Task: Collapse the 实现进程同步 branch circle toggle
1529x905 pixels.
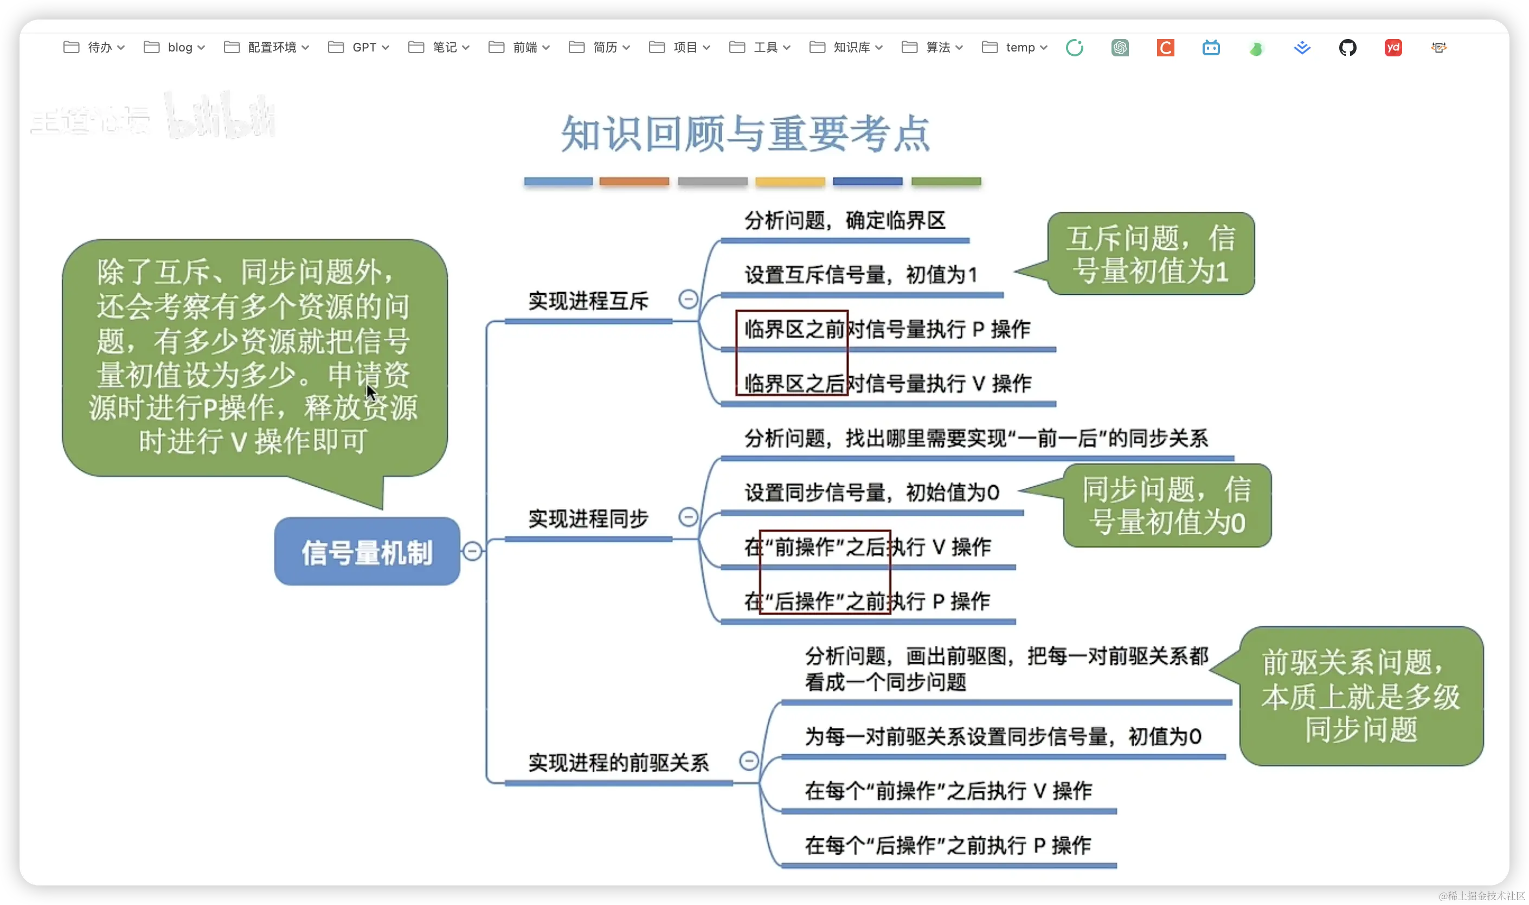Action: click(x=688, y=517)
